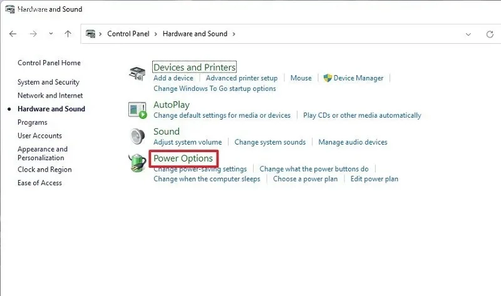Click the Forward arrow navigation button
This screenshot has height=296, width=501.
33,34
